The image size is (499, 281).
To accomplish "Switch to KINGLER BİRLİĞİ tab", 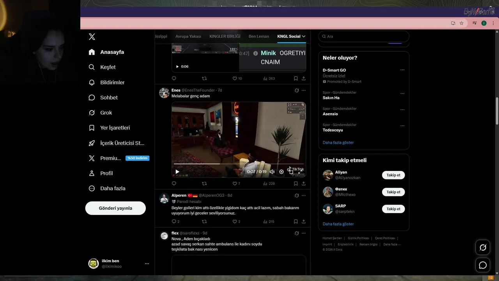I will pos(225,36).
